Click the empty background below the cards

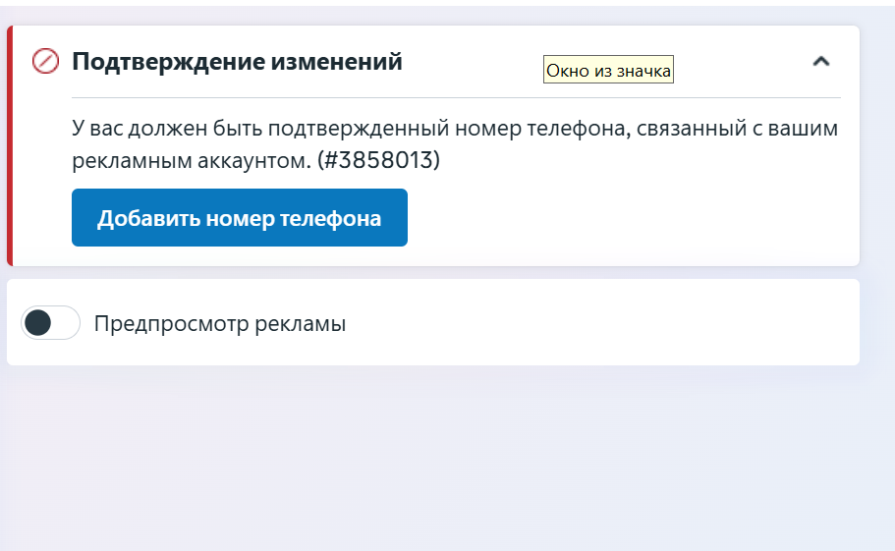click(x=442, y=462)
